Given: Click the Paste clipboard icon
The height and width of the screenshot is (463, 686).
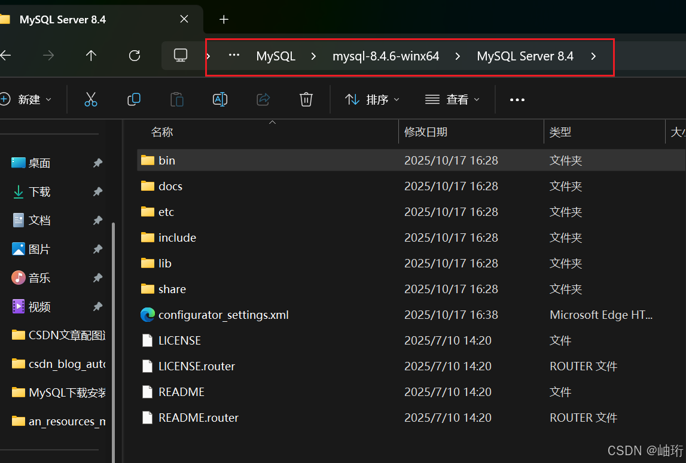Looking at the screenshot, I should (x=177, y=99).
